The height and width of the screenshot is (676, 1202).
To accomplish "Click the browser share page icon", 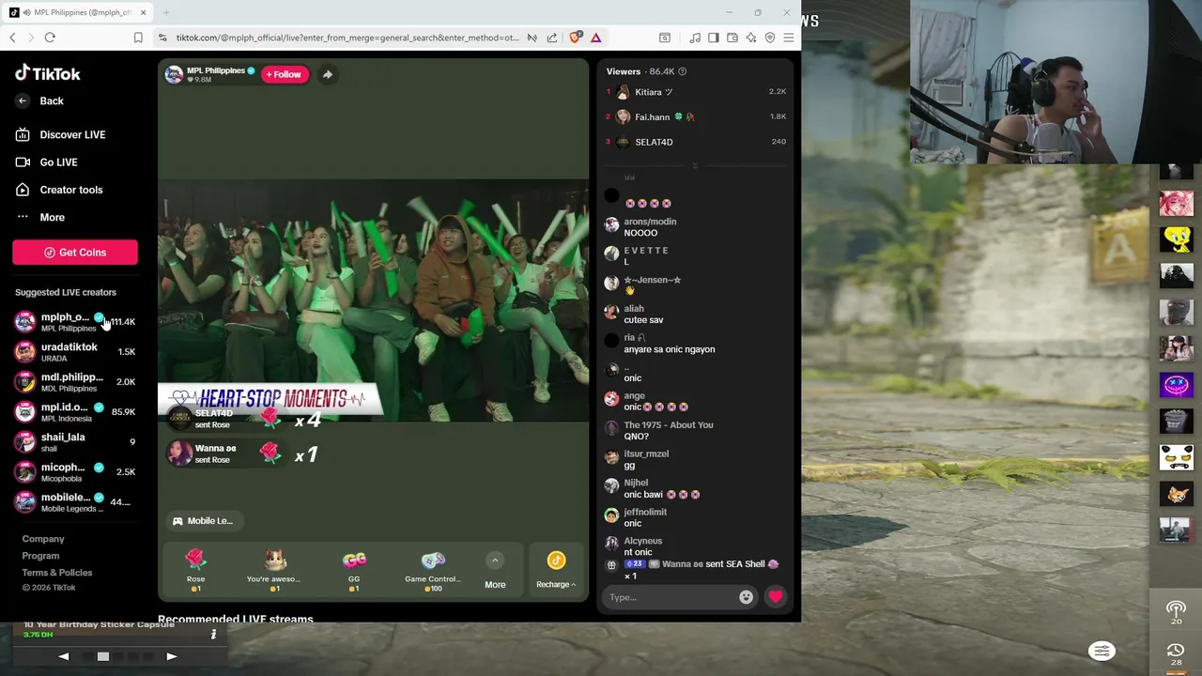I will tap(552, 38).
